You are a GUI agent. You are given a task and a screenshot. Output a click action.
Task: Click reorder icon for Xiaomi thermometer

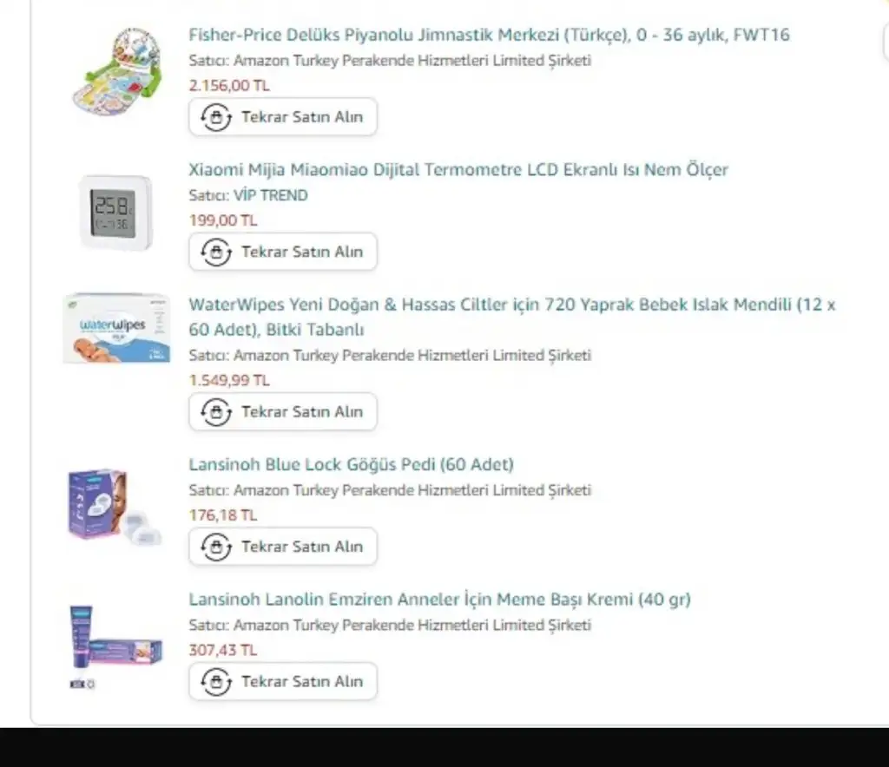click(x=216, y=252)
